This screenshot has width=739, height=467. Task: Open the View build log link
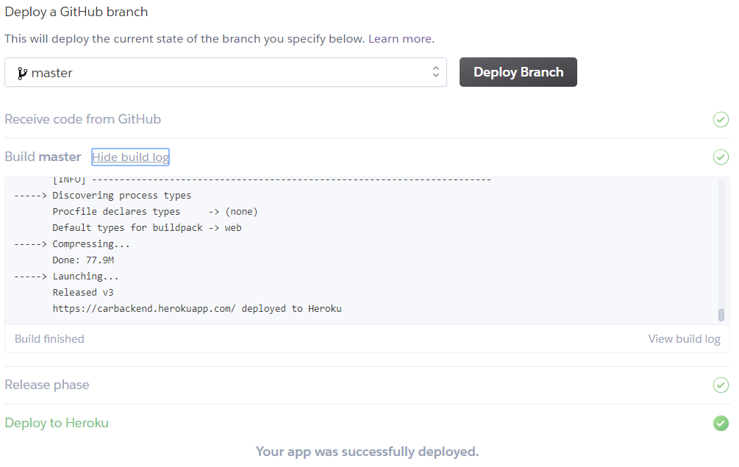(x=684, y=339)
